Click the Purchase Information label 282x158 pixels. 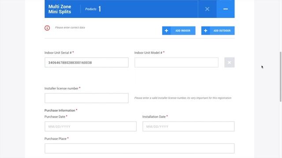[60, 110]
